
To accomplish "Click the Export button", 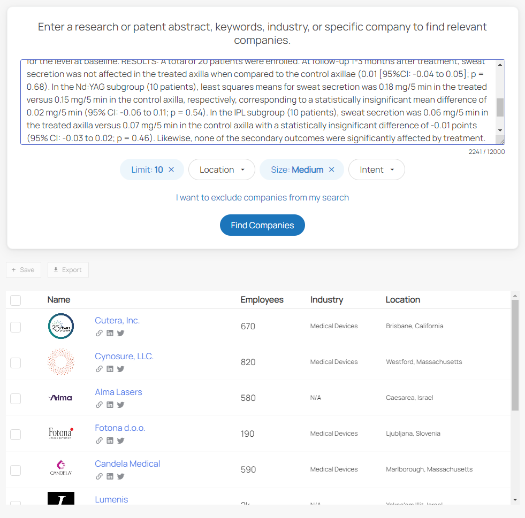I will 68,270.
